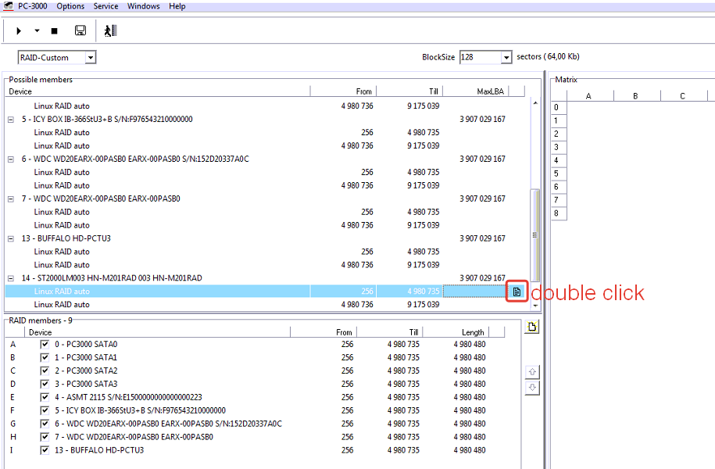715x469 pixels.
Task: Click the Device column header in RAID members
Action: [x=157, y=332]
